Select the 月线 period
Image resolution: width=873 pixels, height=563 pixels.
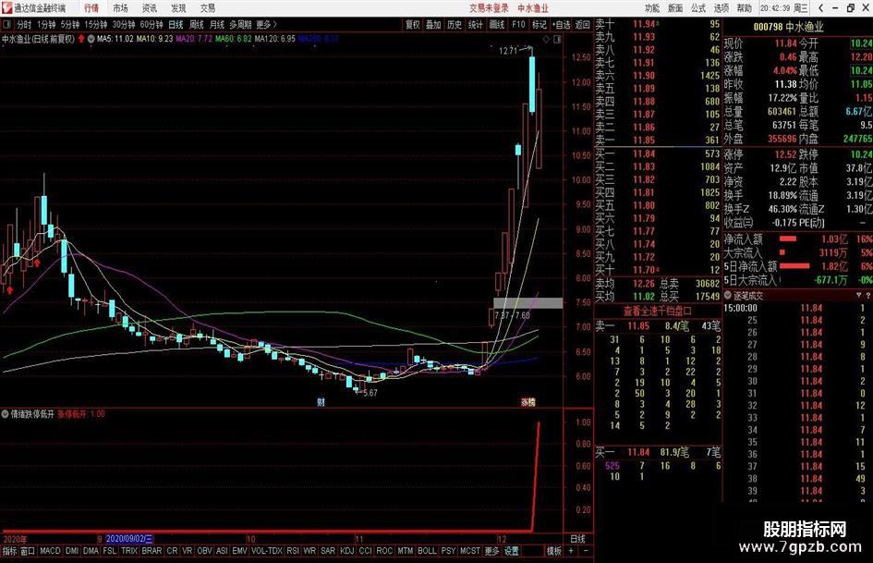(x=217, y=25)
